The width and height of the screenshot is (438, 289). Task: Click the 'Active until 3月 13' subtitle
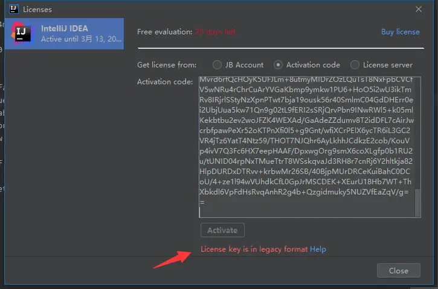point(81,39)
